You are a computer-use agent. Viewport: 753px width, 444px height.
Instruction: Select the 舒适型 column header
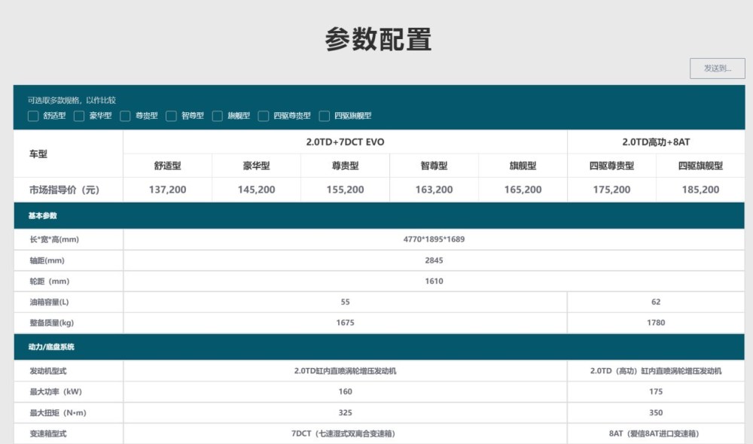click(x=168, y=166)
